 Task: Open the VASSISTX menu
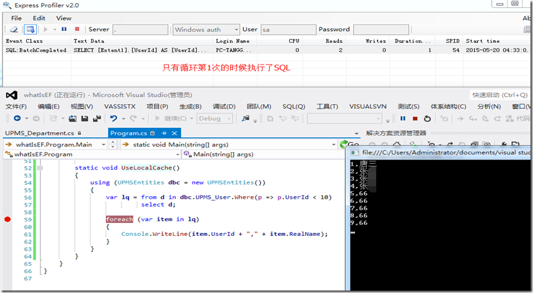[x=120, y=107]
